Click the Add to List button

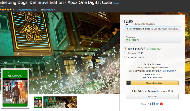[x=152, y=97]
